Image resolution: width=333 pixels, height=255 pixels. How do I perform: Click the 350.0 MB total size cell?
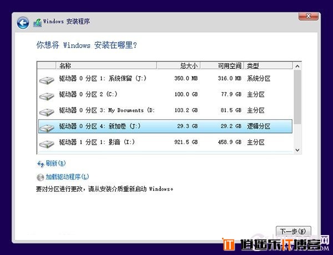click(x=186, y=79)
